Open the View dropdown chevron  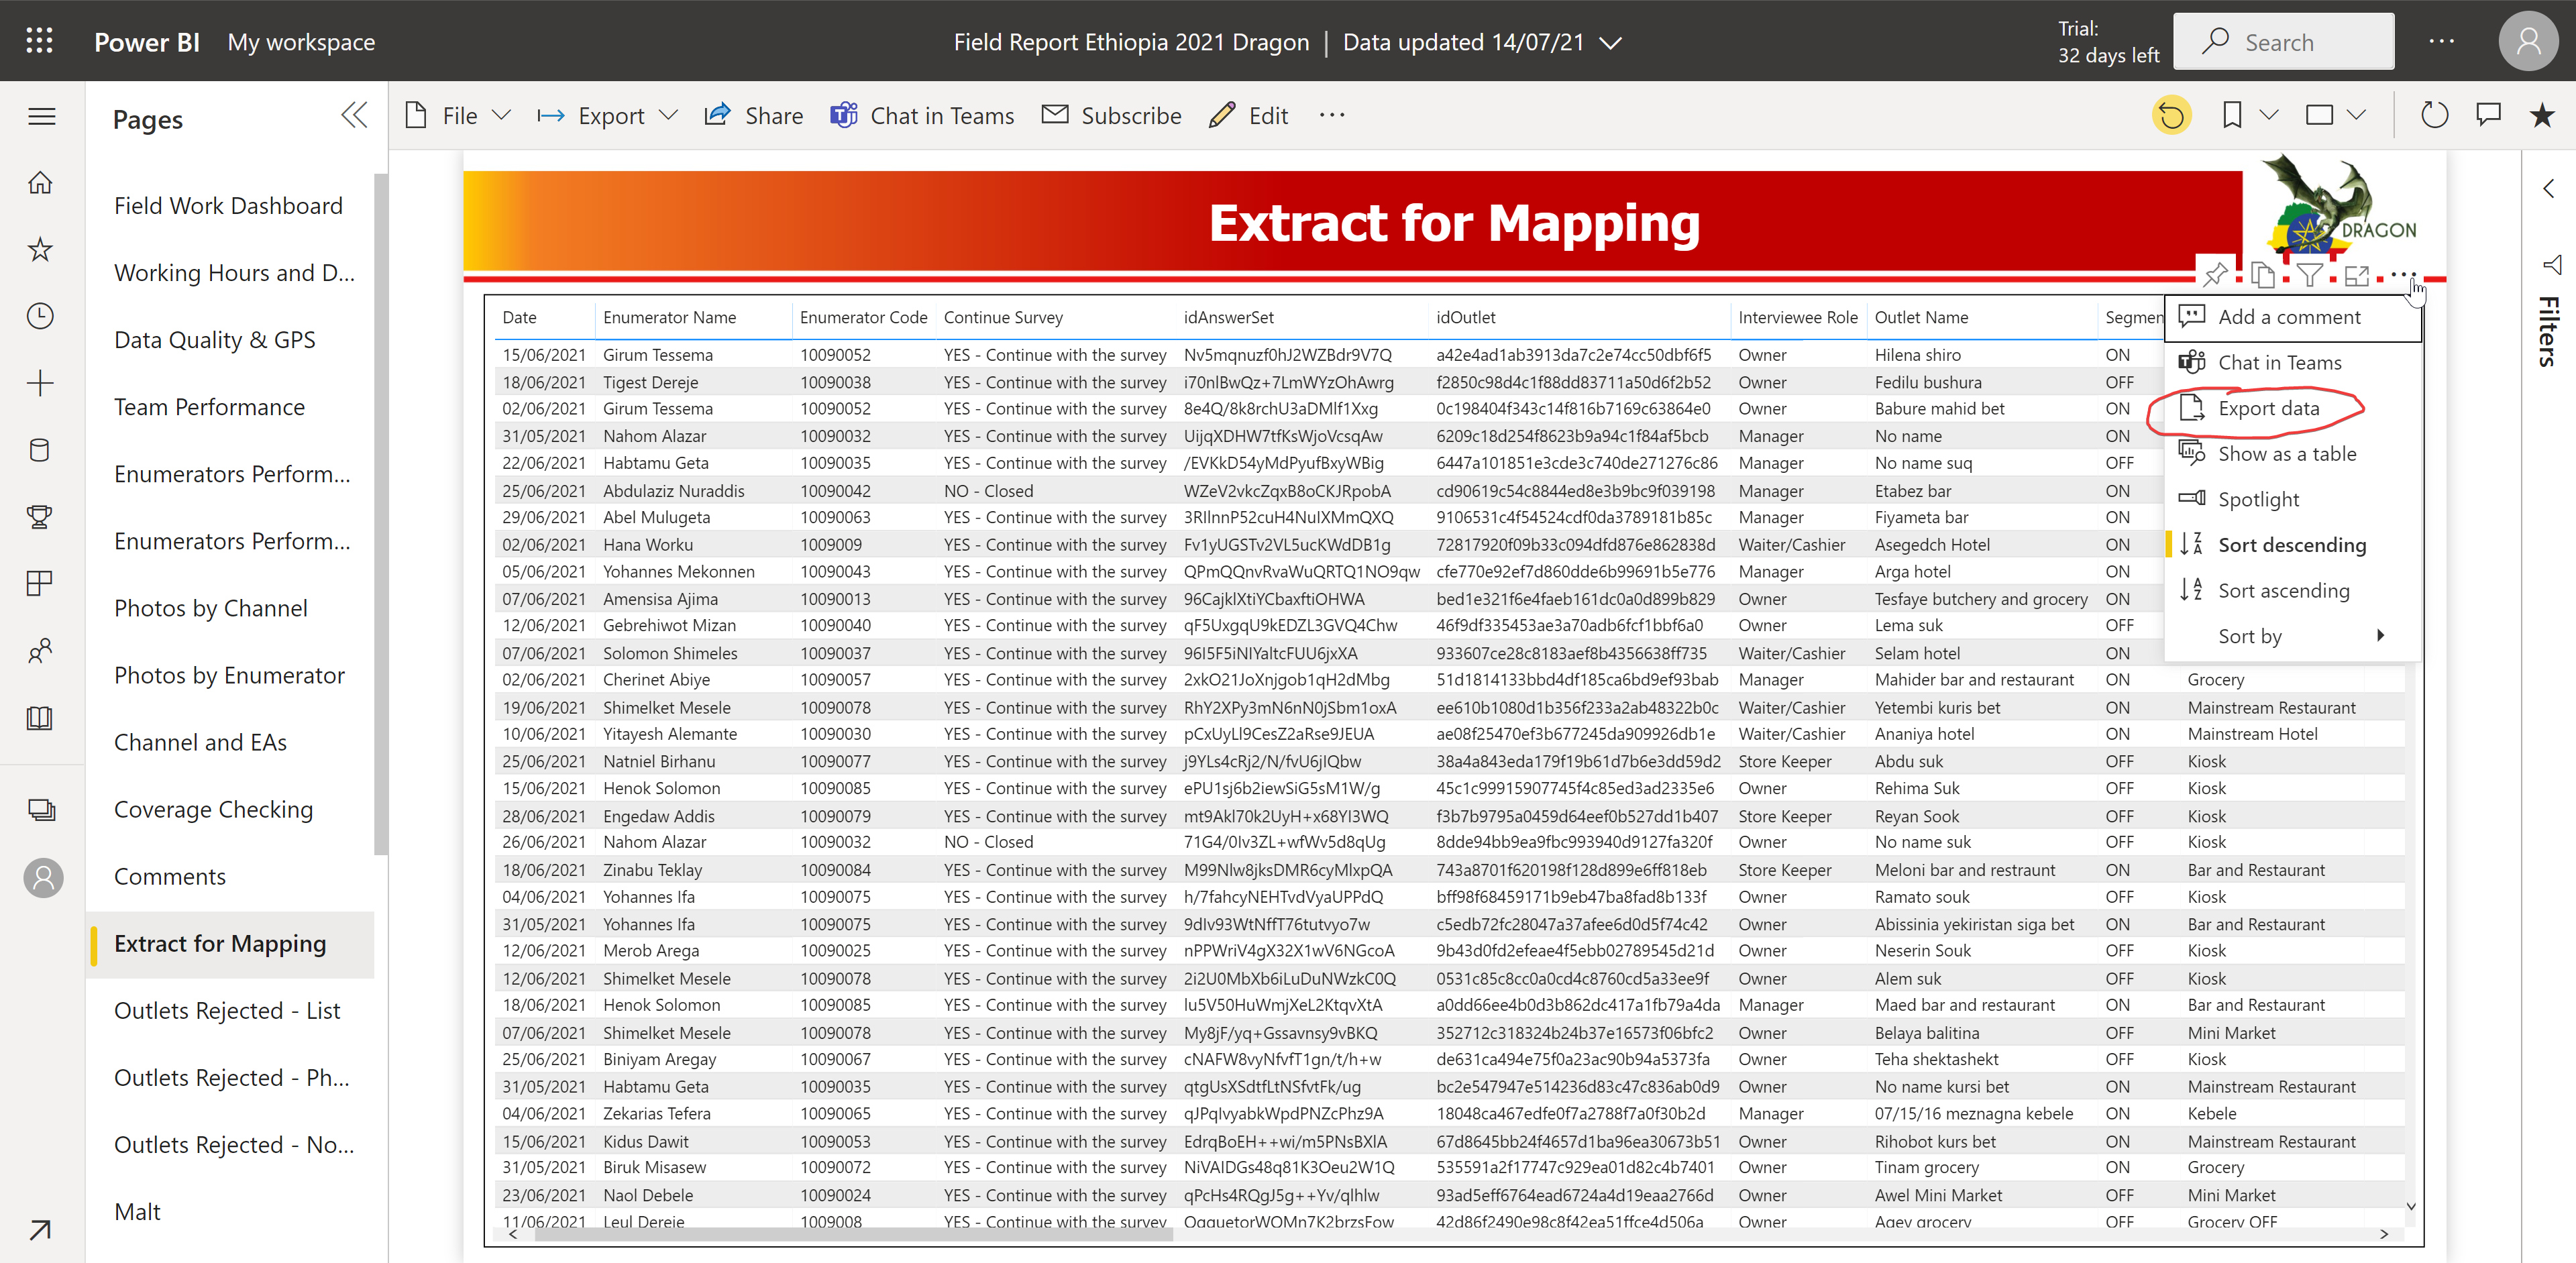click(x=2356, y=116)
